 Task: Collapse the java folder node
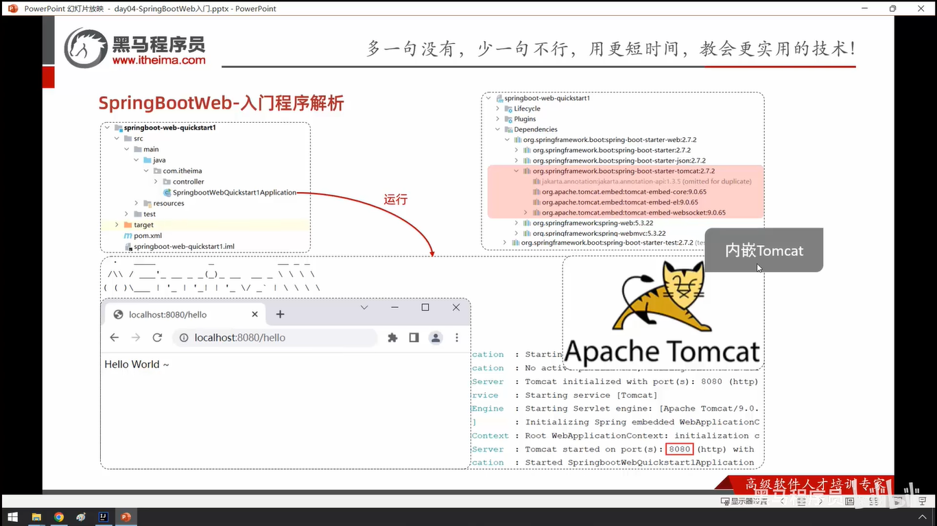pos(137,160)
